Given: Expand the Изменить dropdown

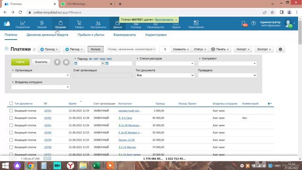Looking at the screenshot, I should (x=181, y=49).
